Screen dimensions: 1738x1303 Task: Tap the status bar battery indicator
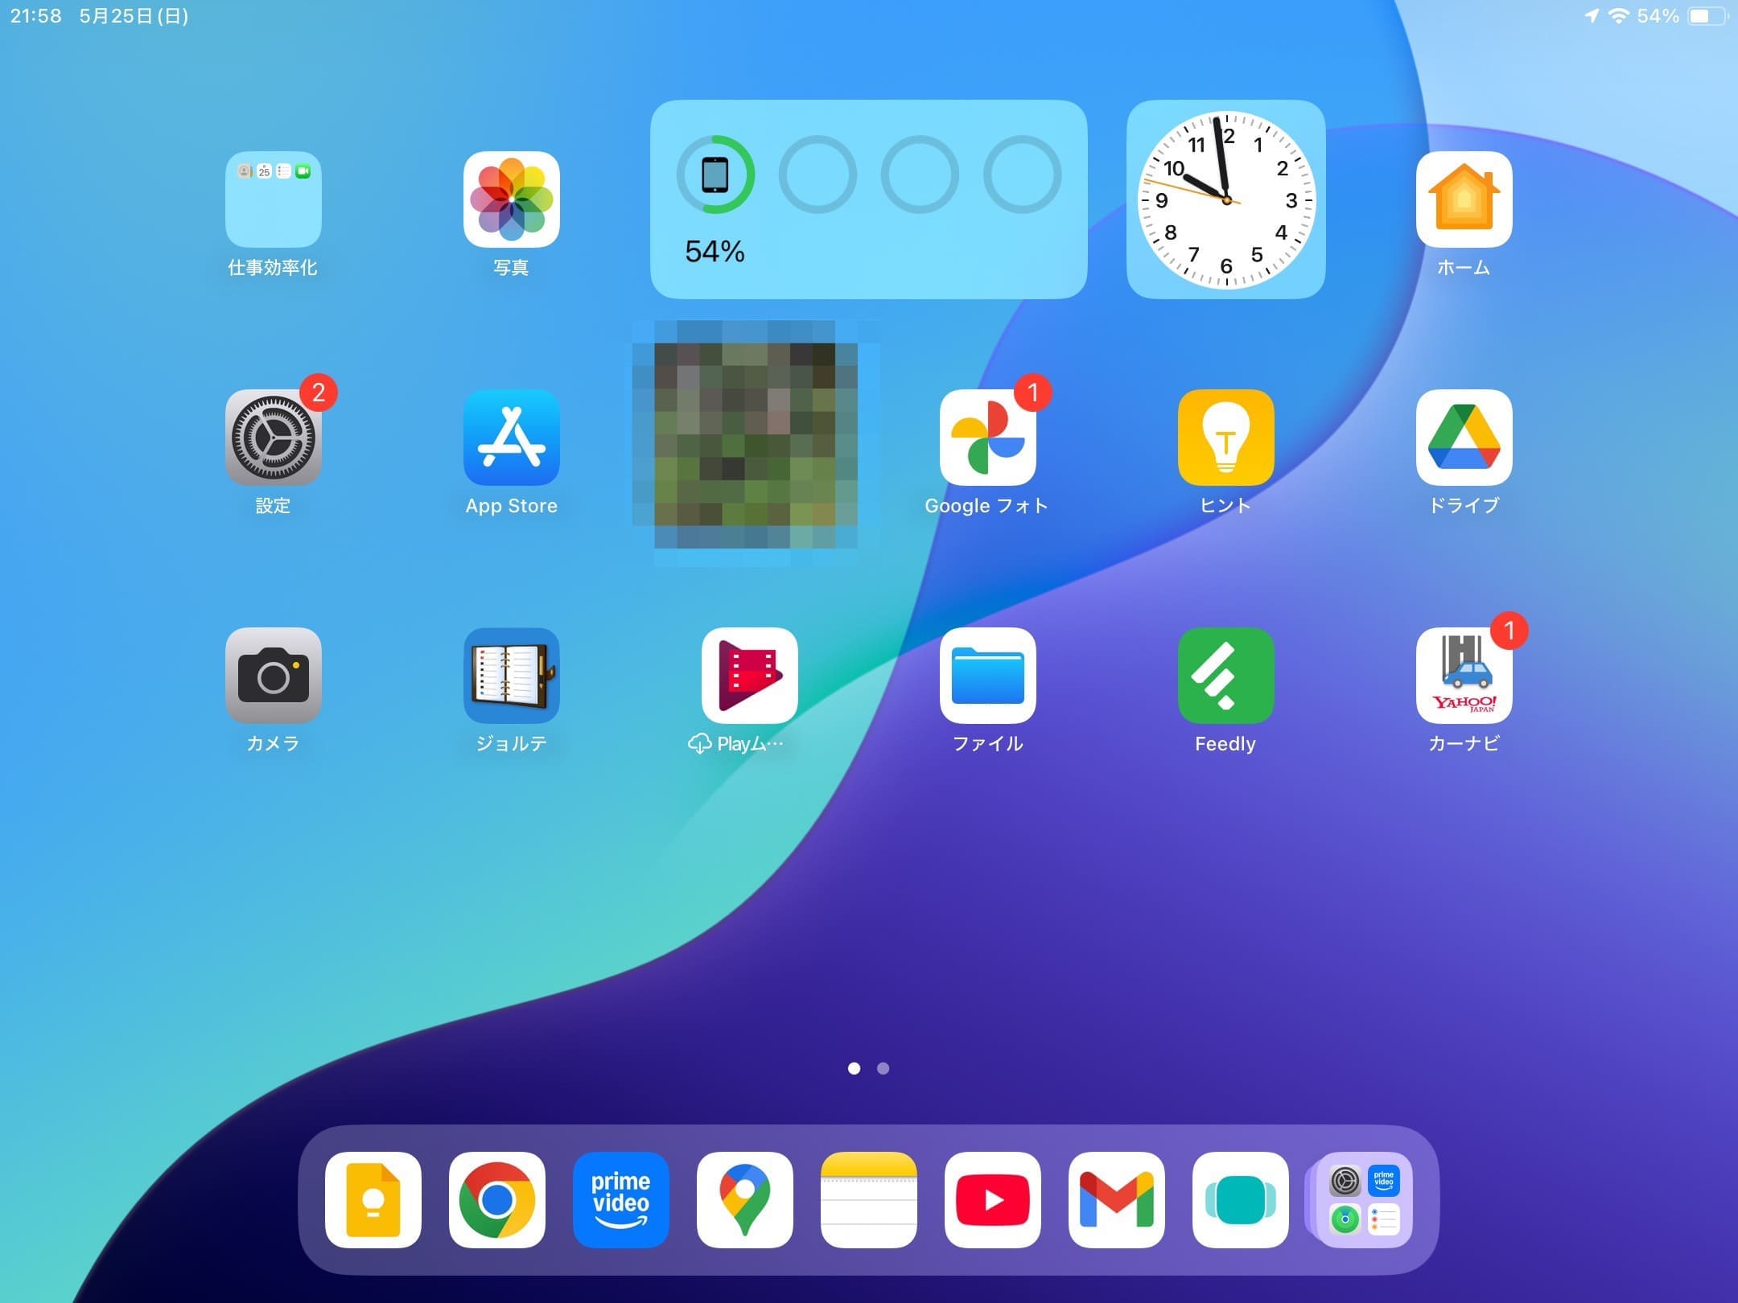pyautogui.click(x=1707, y=16)
